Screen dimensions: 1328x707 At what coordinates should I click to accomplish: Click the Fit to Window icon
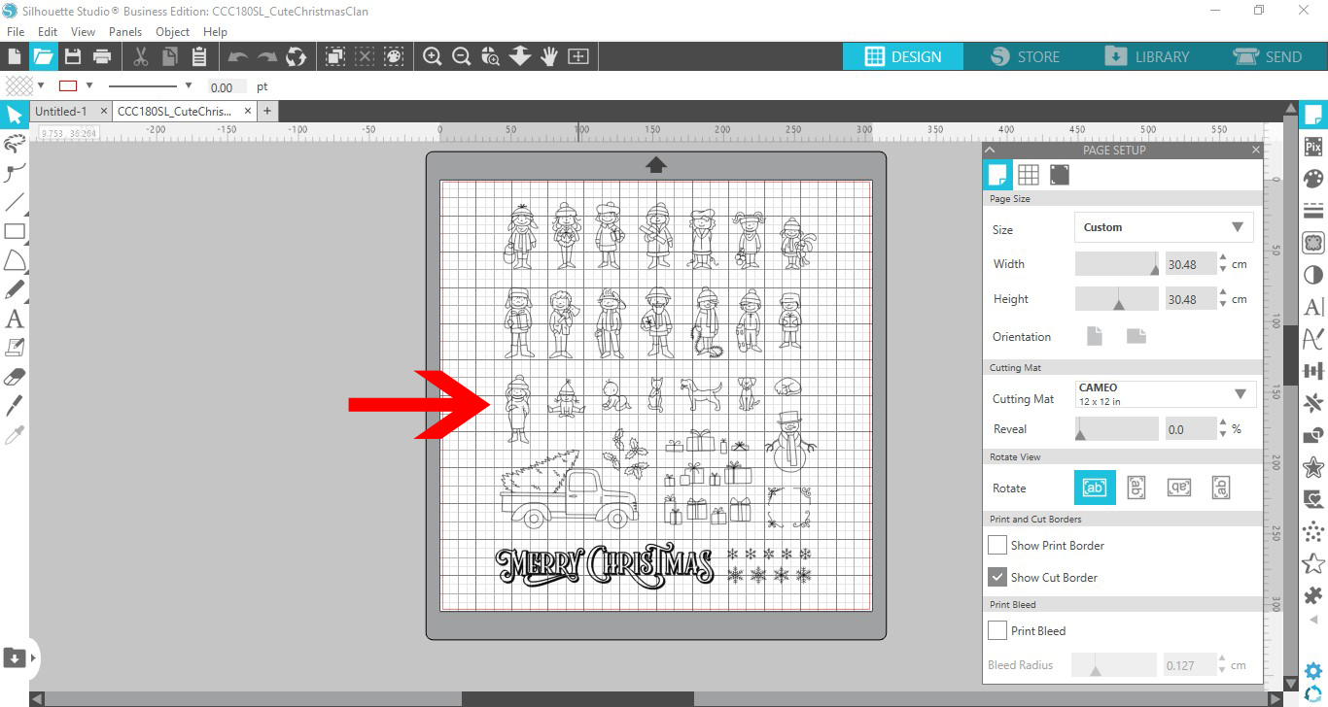pos(578,56)
